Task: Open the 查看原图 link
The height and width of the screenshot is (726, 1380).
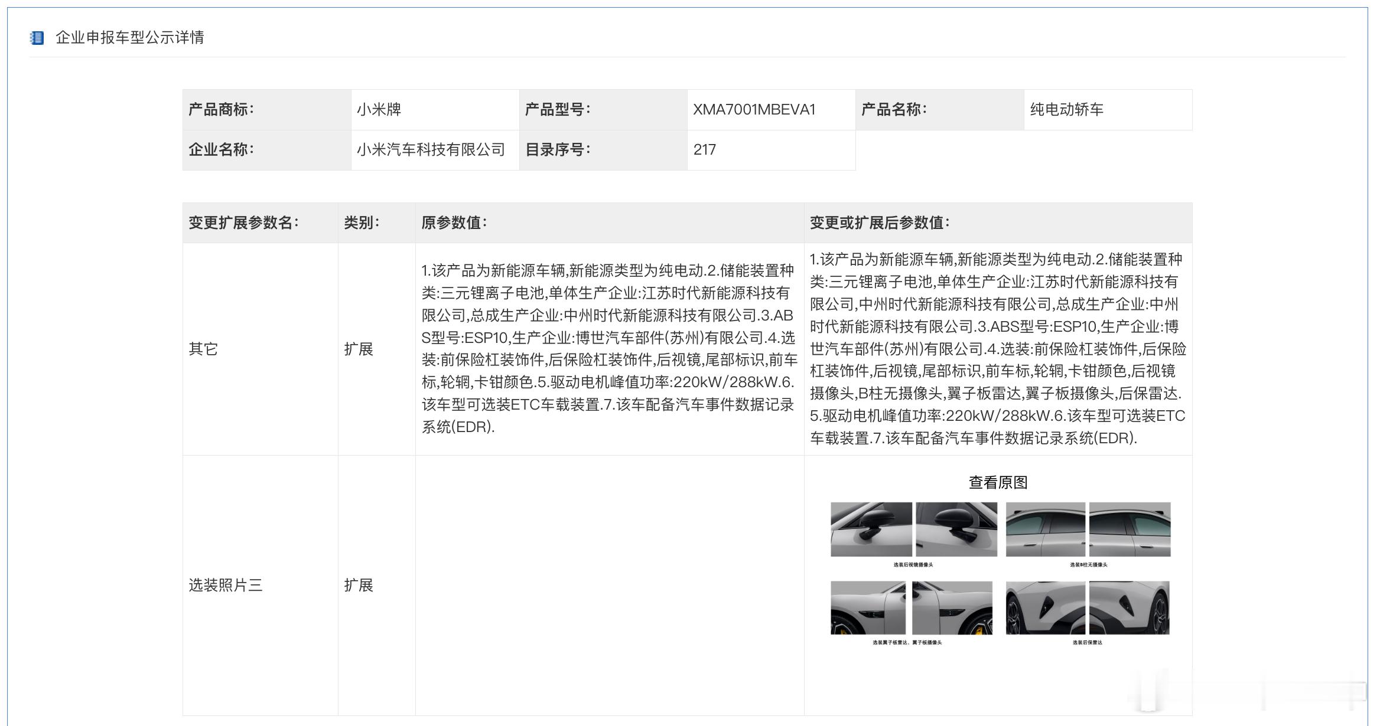Action: (x=998, y=482)
